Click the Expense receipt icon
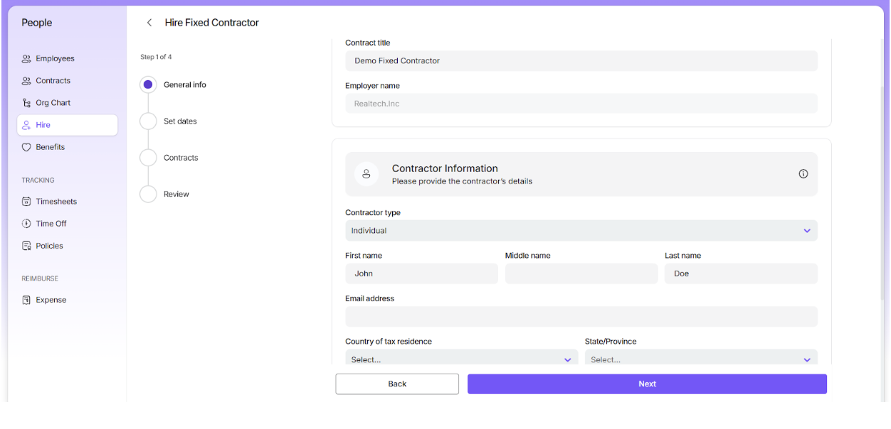Image resolution: width=891 pixels, height=429 pixels. 26,300
